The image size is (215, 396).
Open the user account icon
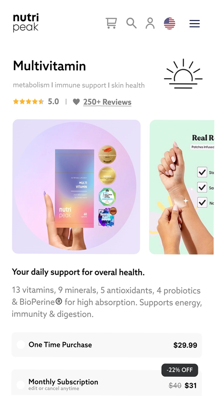click(150, 23)
